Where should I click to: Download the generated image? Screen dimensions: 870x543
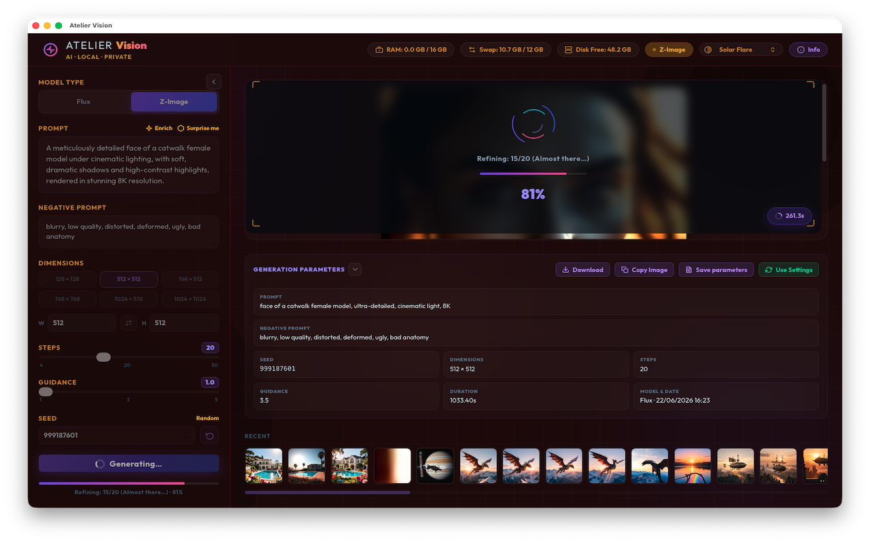[582, 269]
